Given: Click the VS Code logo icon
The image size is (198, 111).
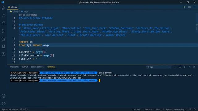Looking at the screenshot, I should pos(2,2).
